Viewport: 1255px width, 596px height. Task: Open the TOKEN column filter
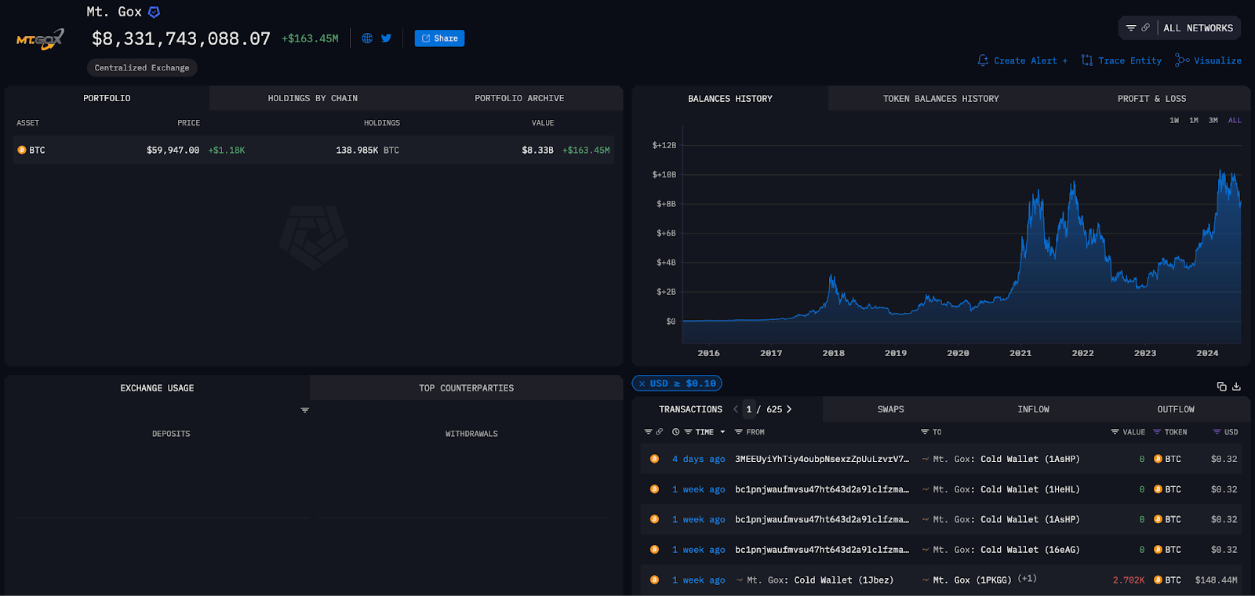tap(1157, 432)
